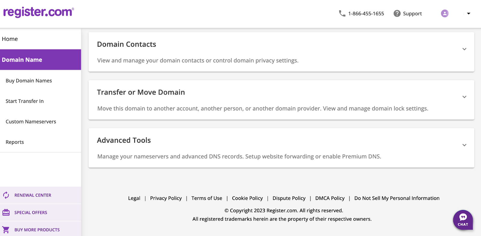Open the Privacy Policy link
The height and width of the screenshot is (236, 481).
click(x=166, y=198)
